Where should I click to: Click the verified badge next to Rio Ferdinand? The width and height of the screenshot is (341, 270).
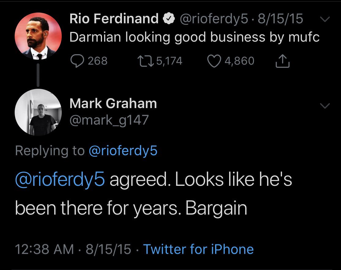coord(168,19)
